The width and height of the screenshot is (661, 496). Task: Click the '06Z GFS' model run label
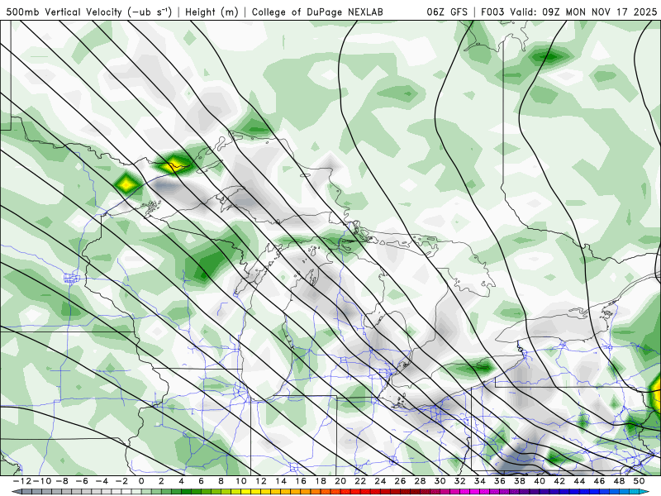447,12
